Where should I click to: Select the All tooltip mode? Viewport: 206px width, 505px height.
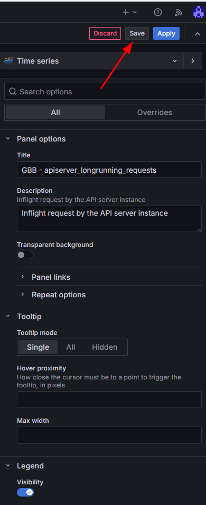pyautogui.click(x=71, y=347)
